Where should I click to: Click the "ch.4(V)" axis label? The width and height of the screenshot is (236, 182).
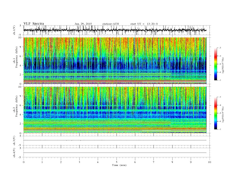14,153
